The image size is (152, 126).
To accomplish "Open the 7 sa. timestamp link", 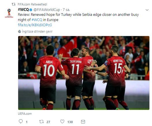I will point(66,10).
